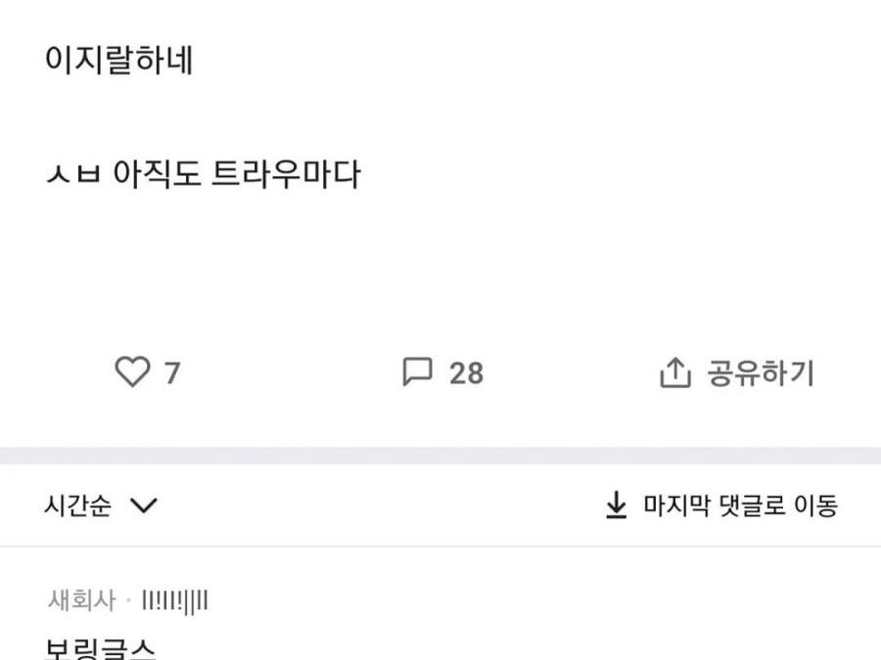Tap the share upload icon
881x660 pixels.
pos(675,373)
